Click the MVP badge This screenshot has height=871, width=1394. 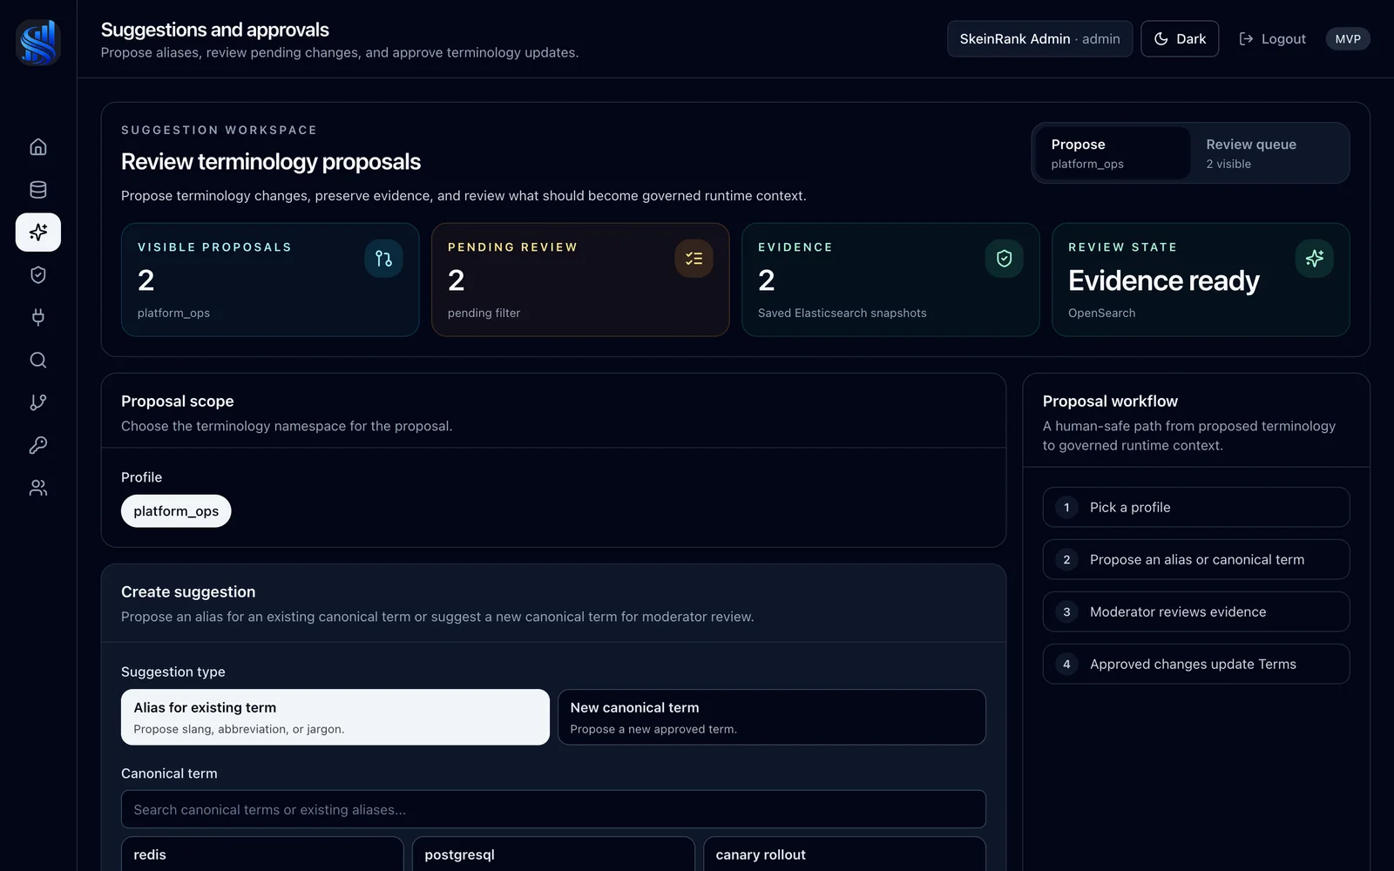[x=1348, y=38]
